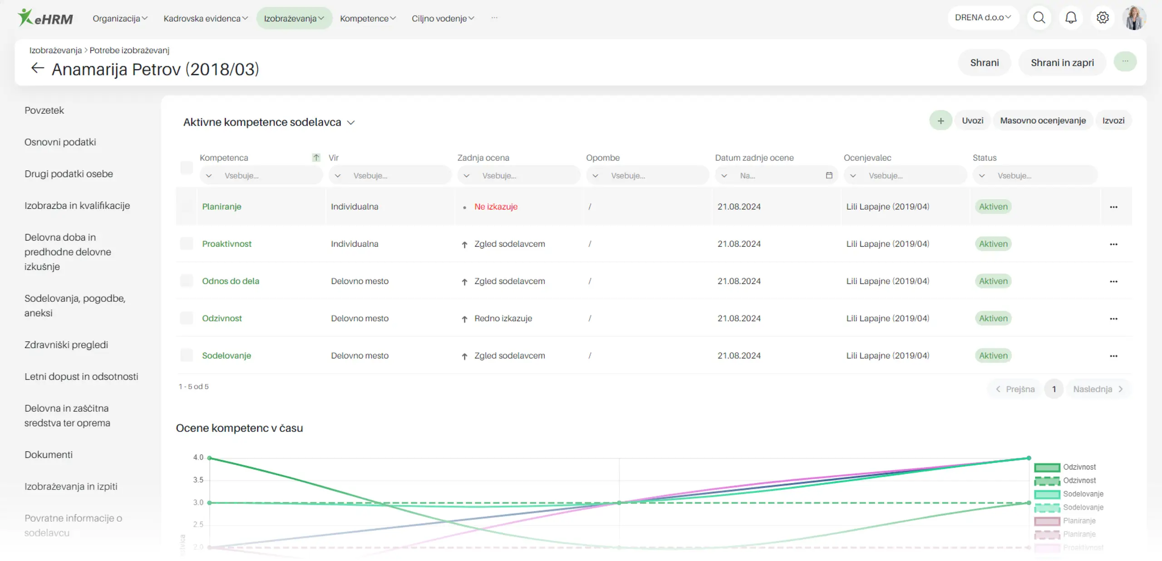Open the Kompetence menu
This screenshot has height=561, width=1162.
point(368,19)
